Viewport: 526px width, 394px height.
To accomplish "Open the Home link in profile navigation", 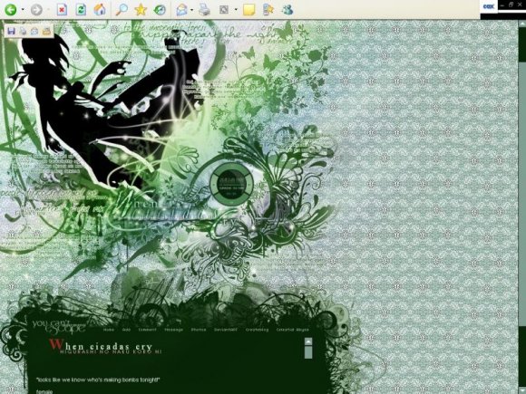I will point(109,330).
